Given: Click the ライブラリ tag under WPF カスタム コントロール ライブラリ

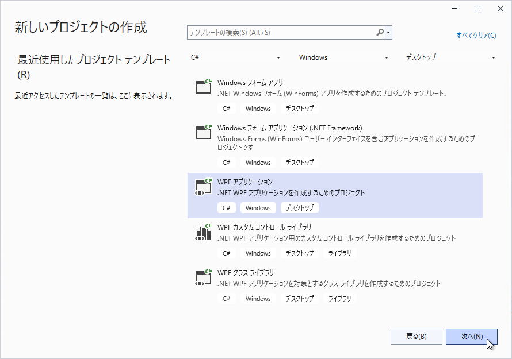Looking at the screenshot, I should point(339,253).
